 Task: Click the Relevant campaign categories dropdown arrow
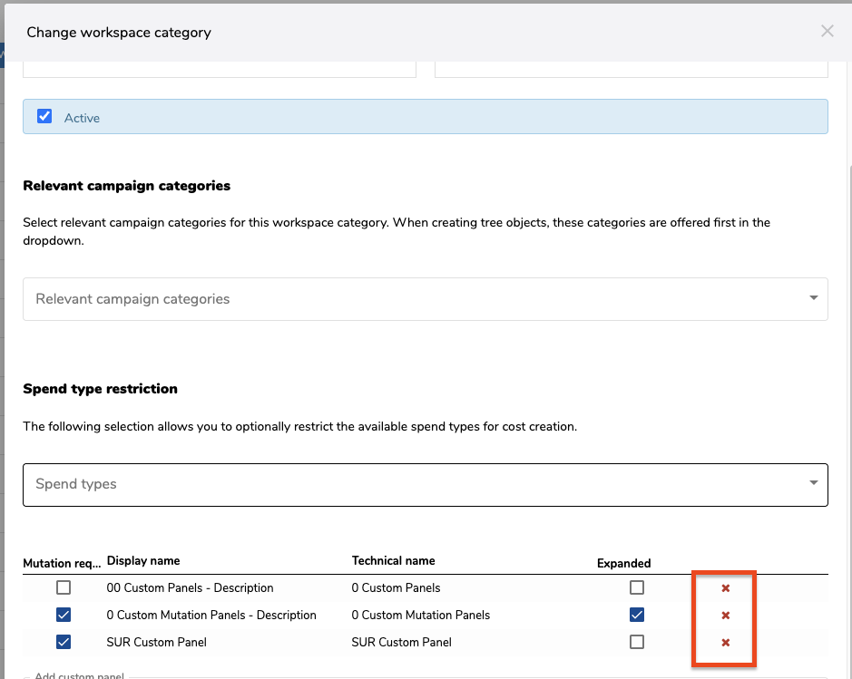click(x=813, y=298)
